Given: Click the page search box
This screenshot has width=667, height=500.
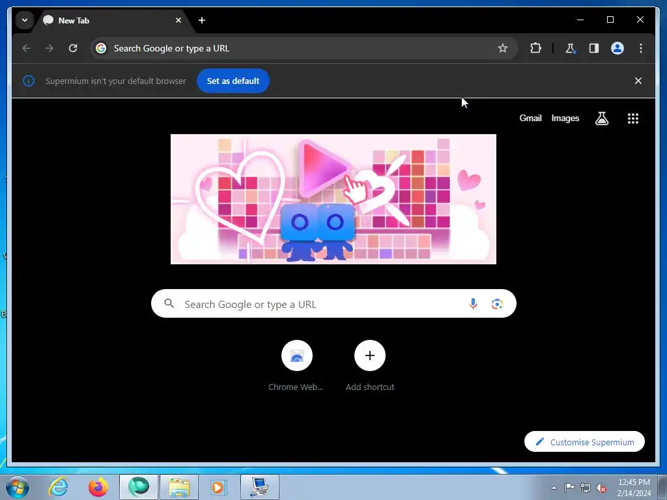Looking at the screenshot, I should pos(333,303).
